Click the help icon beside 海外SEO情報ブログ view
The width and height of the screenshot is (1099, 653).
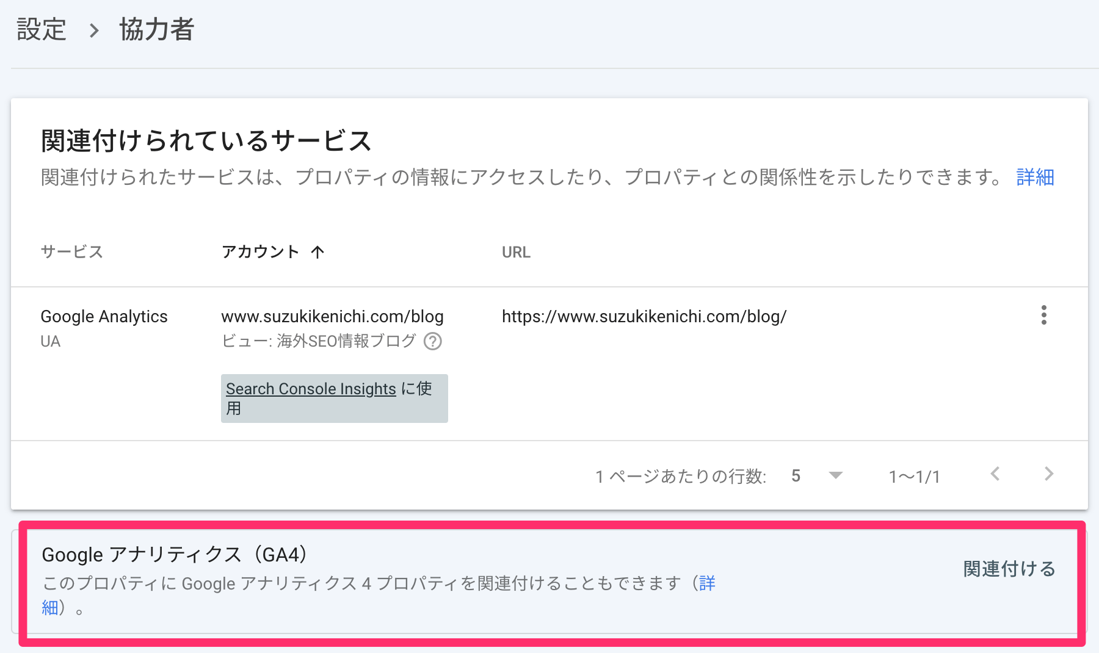click(433, 341)
